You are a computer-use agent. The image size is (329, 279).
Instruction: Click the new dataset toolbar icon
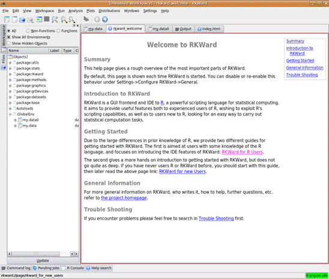7,19
